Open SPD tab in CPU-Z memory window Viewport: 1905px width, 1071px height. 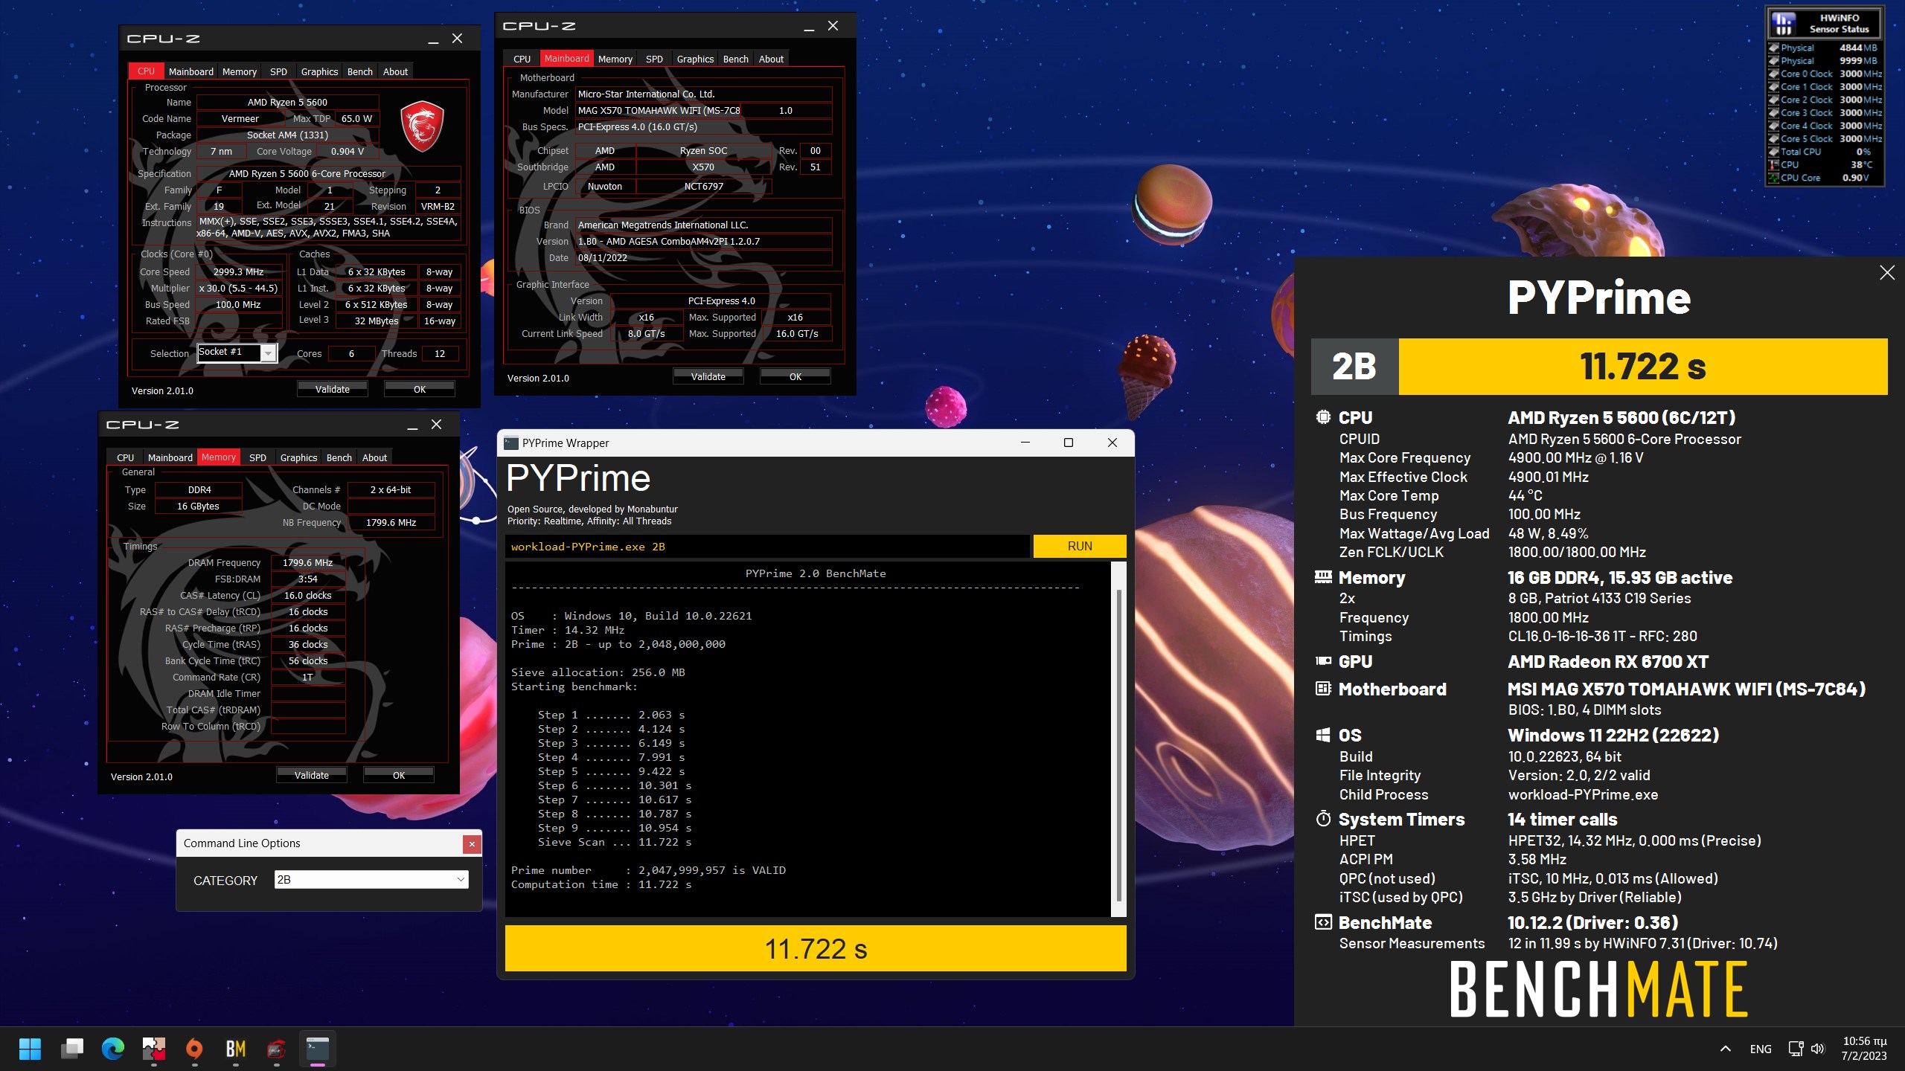(257, 457)
